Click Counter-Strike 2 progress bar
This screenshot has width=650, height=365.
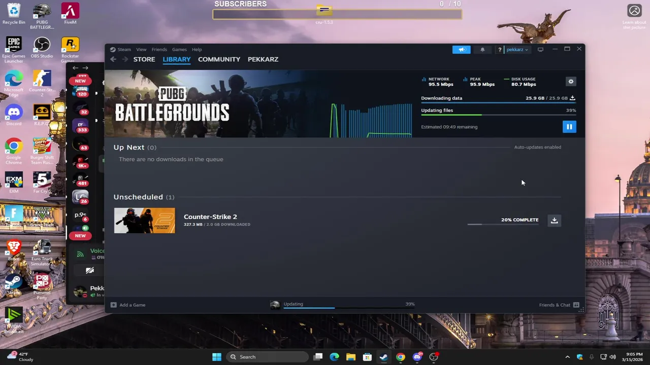503,224
